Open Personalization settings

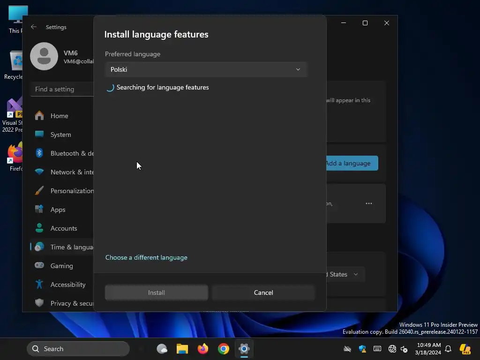coord(62,191)
